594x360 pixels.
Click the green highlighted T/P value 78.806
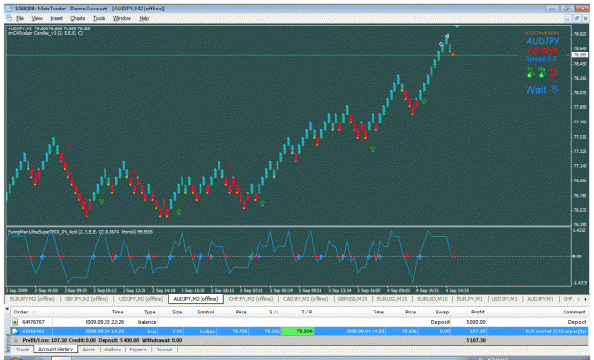point(297,332)
